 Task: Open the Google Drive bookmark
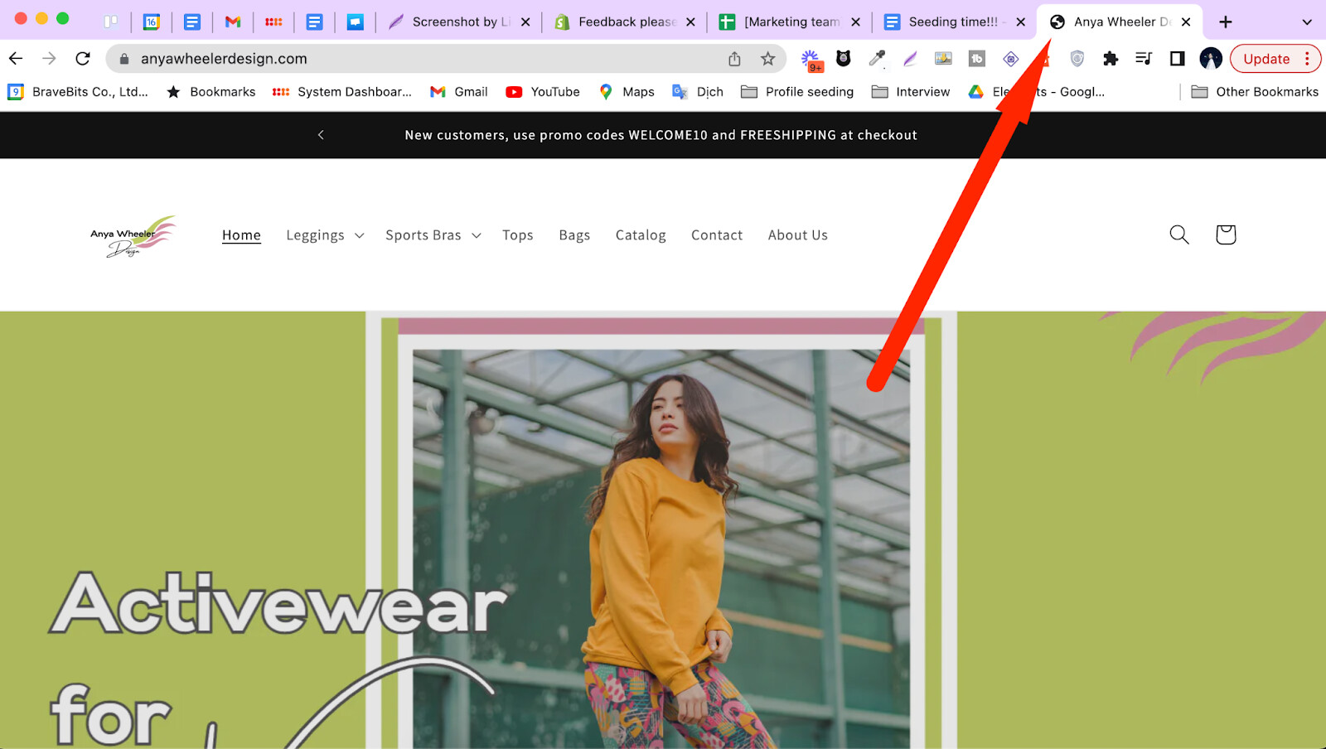point(1037,92)
